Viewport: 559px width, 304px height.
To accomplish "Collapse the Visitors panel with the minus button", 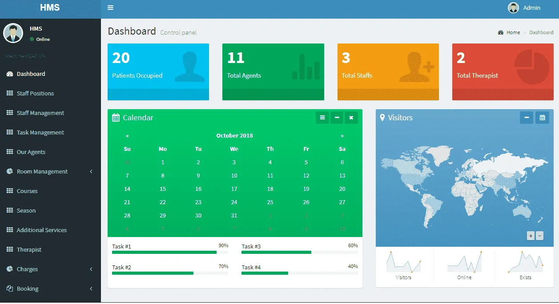I will pos(527,118).
